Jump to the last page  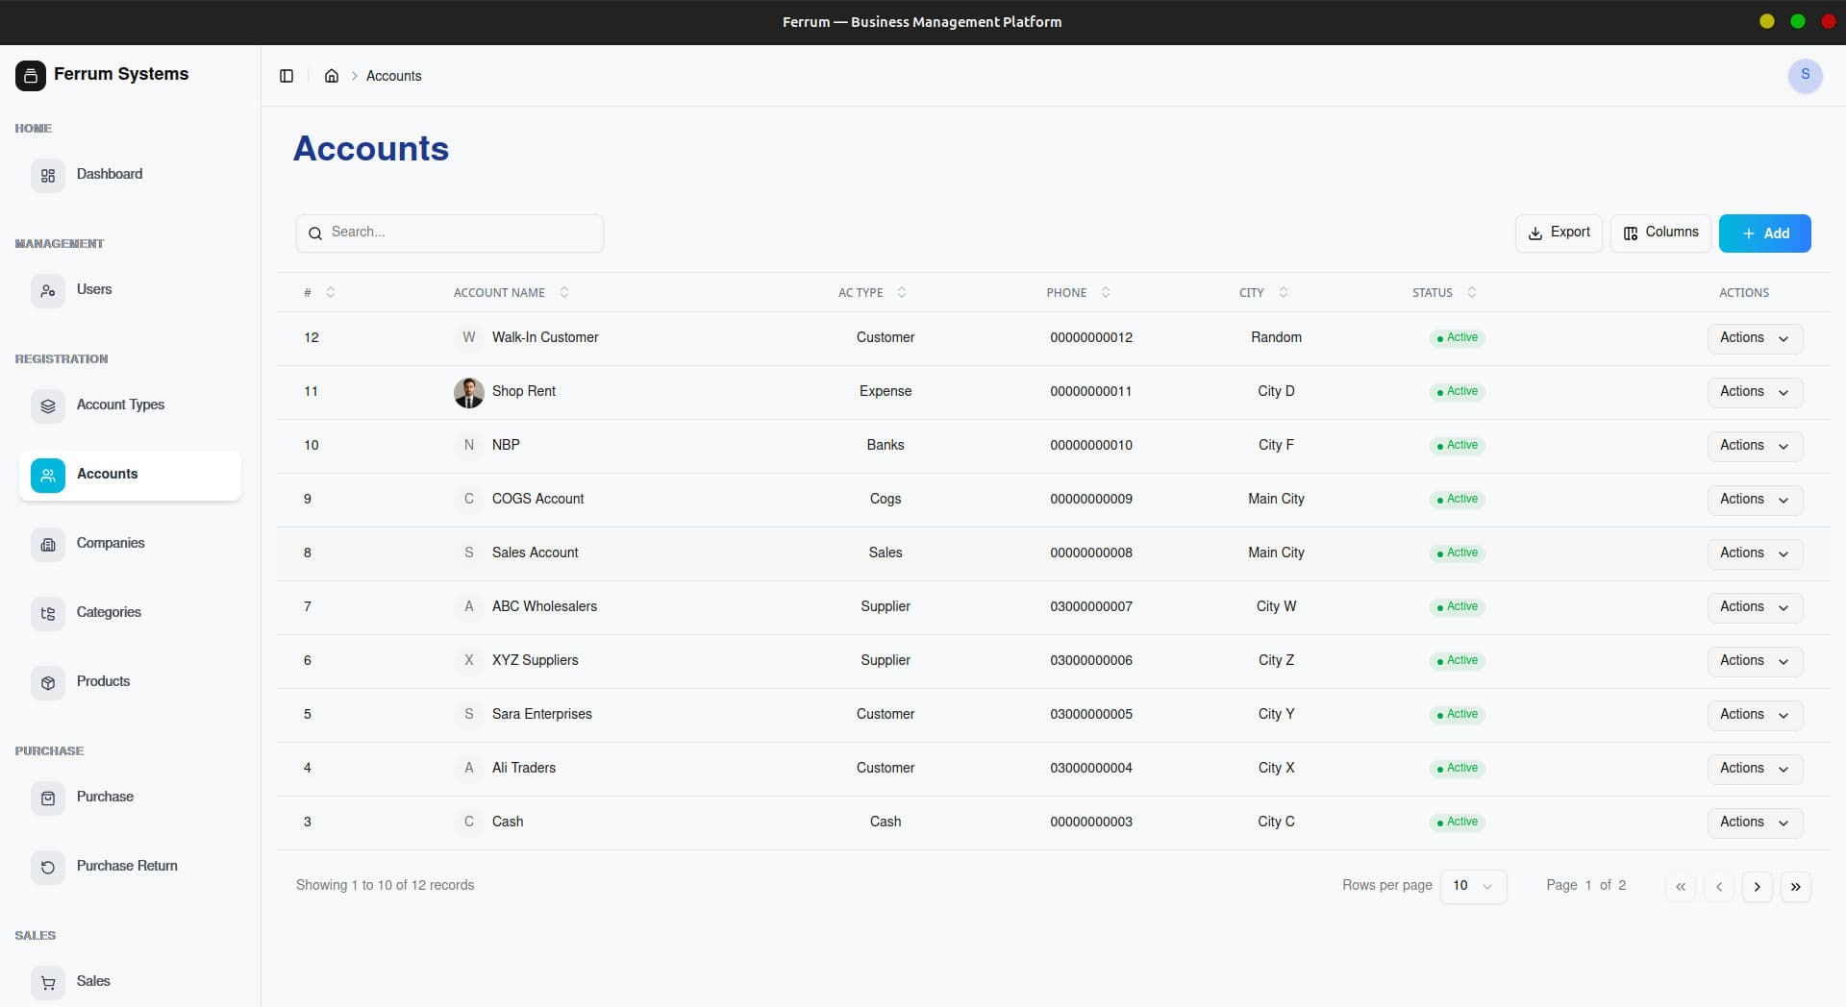pos(1796,887)
